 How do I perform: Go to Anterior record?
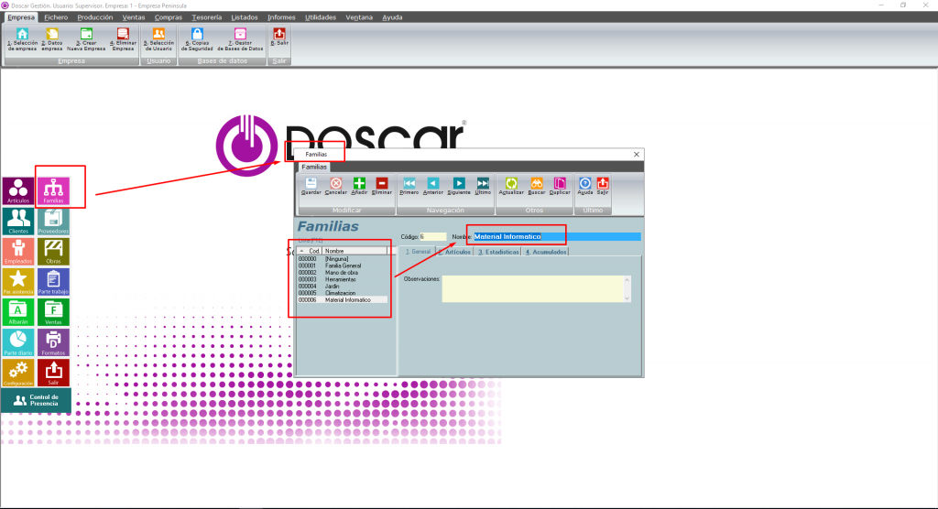coord(433,186)
